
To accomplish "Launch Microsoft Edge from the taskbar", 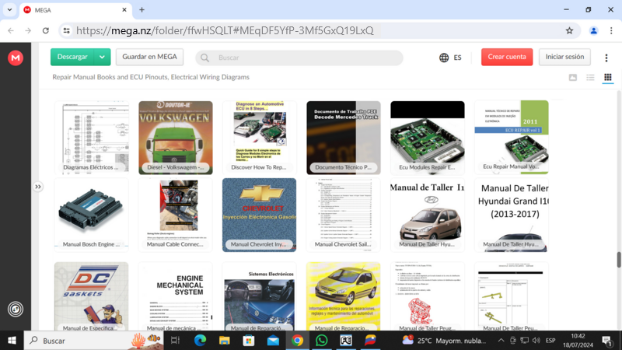I will click(200, 341).
